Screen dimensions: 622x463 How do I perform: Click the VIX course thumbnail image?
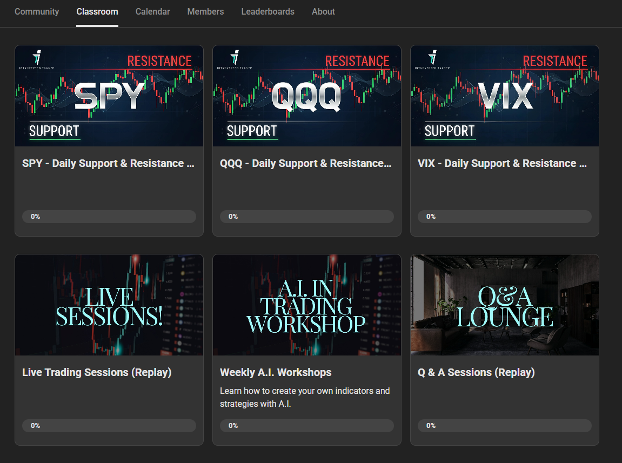[505, 96]
